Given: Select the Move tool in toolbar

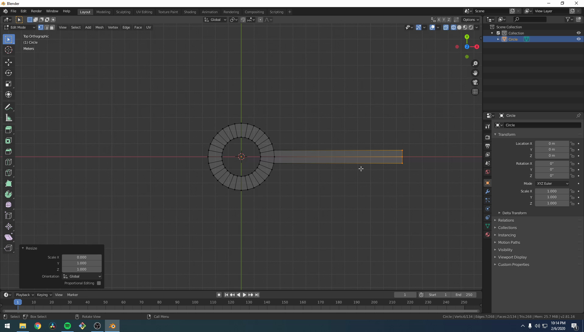Looking at the screenshot, I should click(x=9, y=62).
